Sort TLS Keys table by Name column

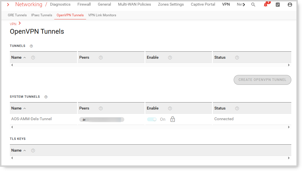(x=17, y=151)
